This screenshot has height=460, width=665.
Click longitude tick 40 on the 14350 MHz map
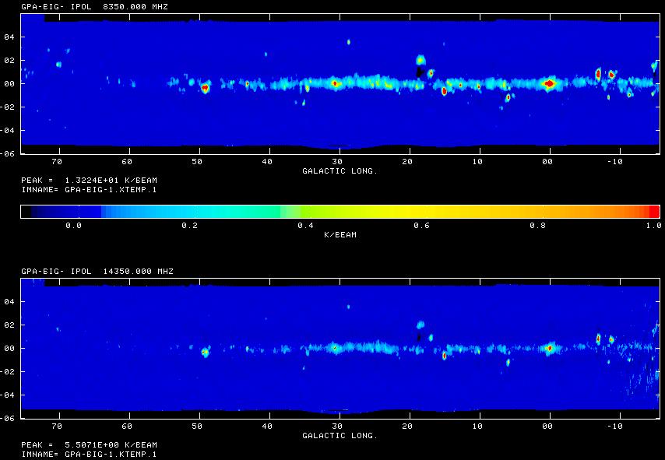[267, 426]
